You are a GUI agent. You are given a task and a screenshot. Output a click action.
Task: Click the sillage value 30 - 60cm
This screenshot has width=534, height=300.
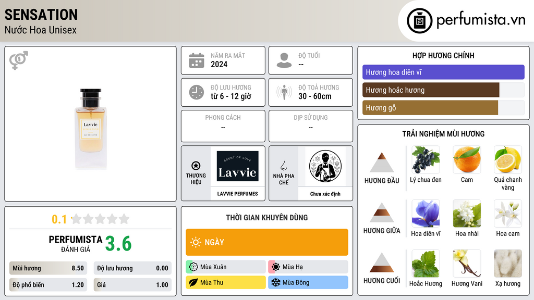click(x=315, y=96)
